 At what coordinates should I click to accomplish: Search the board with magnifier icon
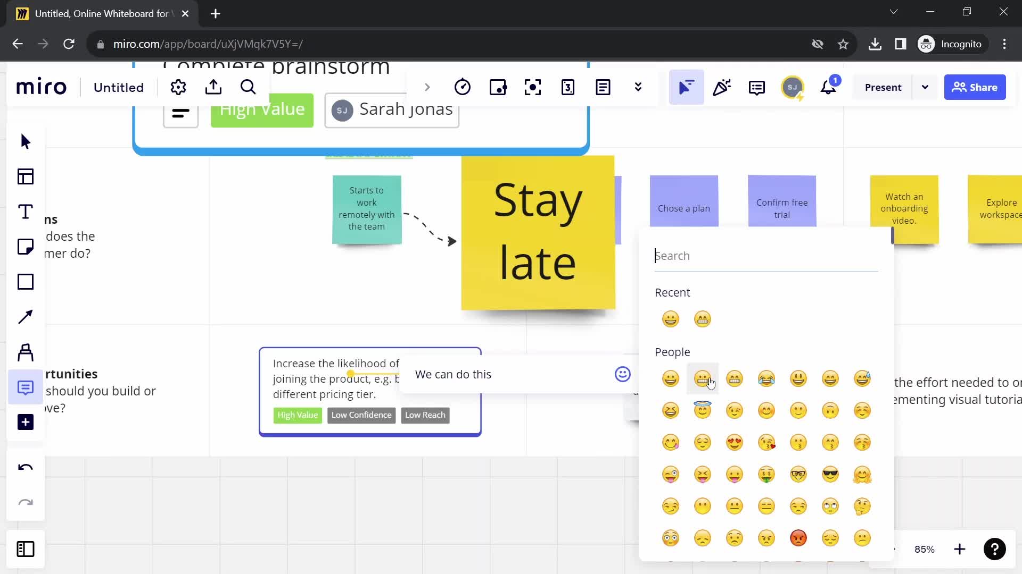tap(248, 87)
